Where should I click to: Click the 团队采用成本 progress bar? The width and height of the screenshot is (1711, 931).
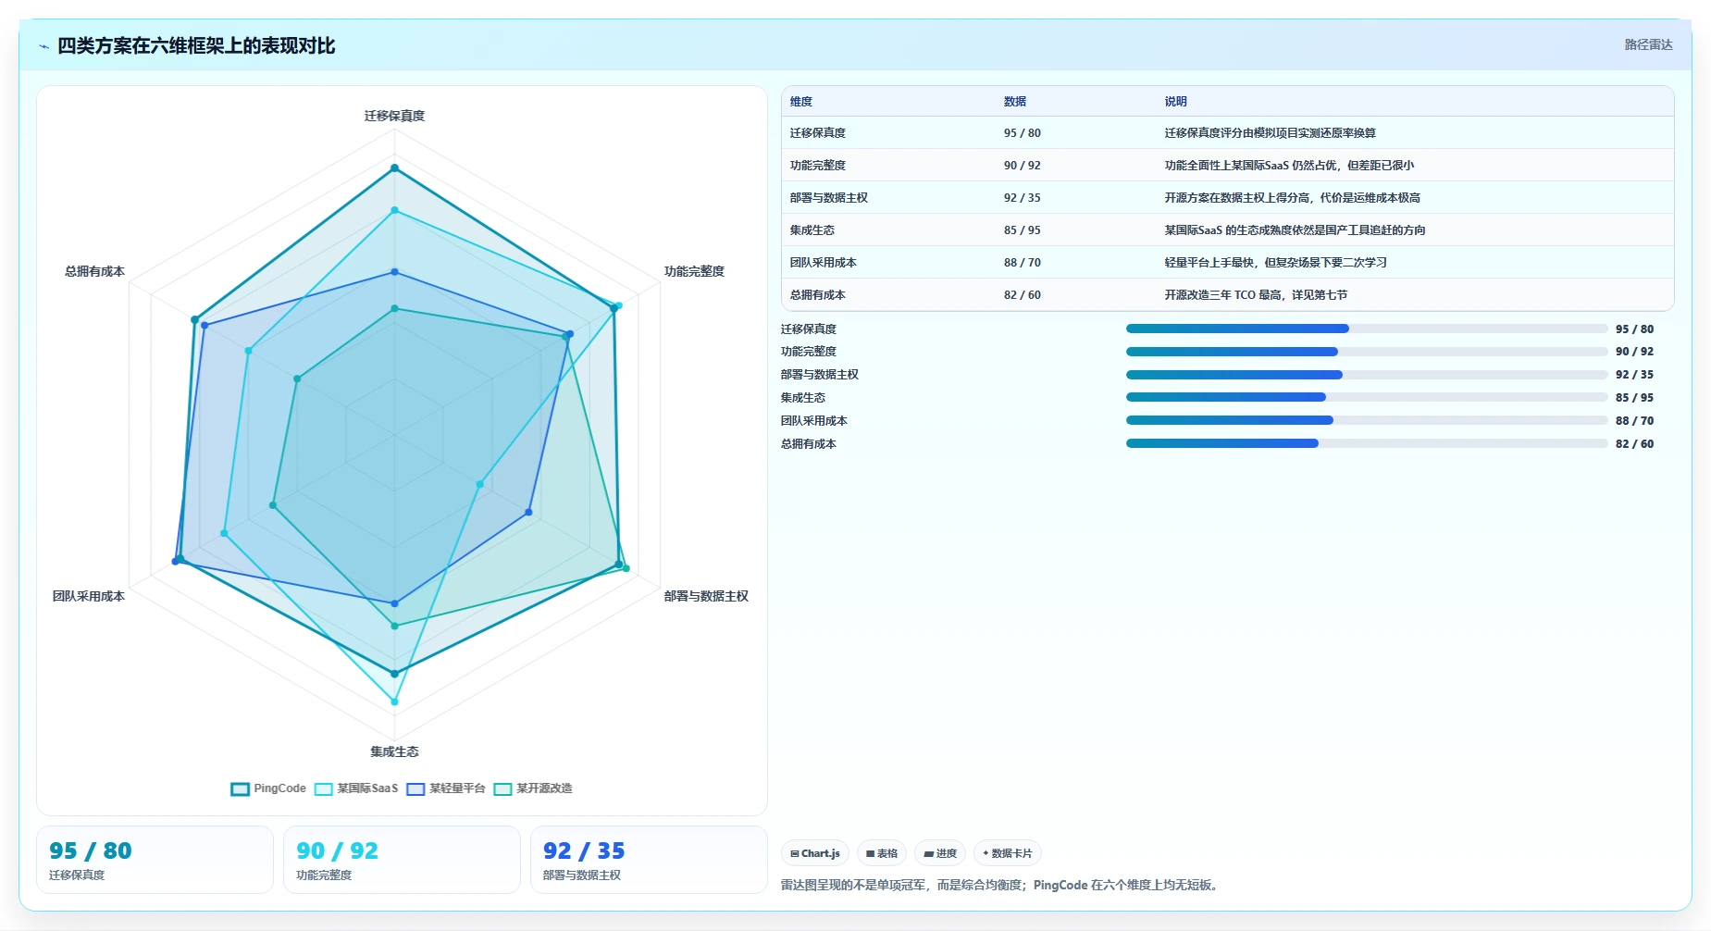tap(1367, 420)
